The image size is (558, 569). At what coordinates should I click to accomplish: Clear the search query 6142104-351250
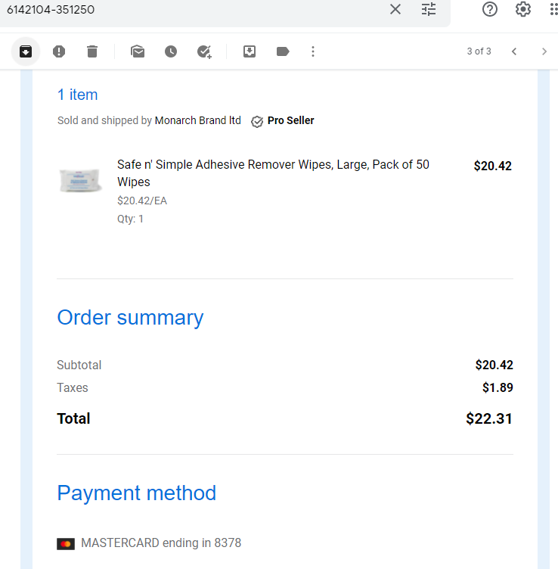395,9
